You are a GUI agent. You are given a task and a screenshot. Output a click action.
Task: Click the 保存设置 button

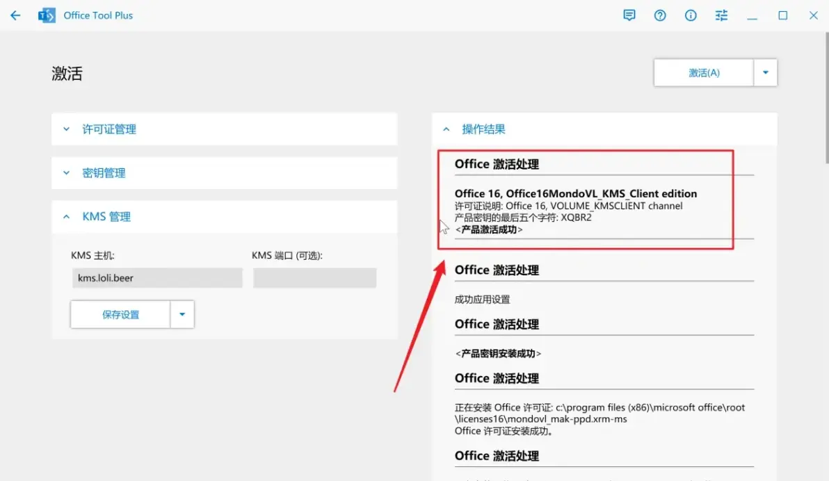[x=120, y=314]
